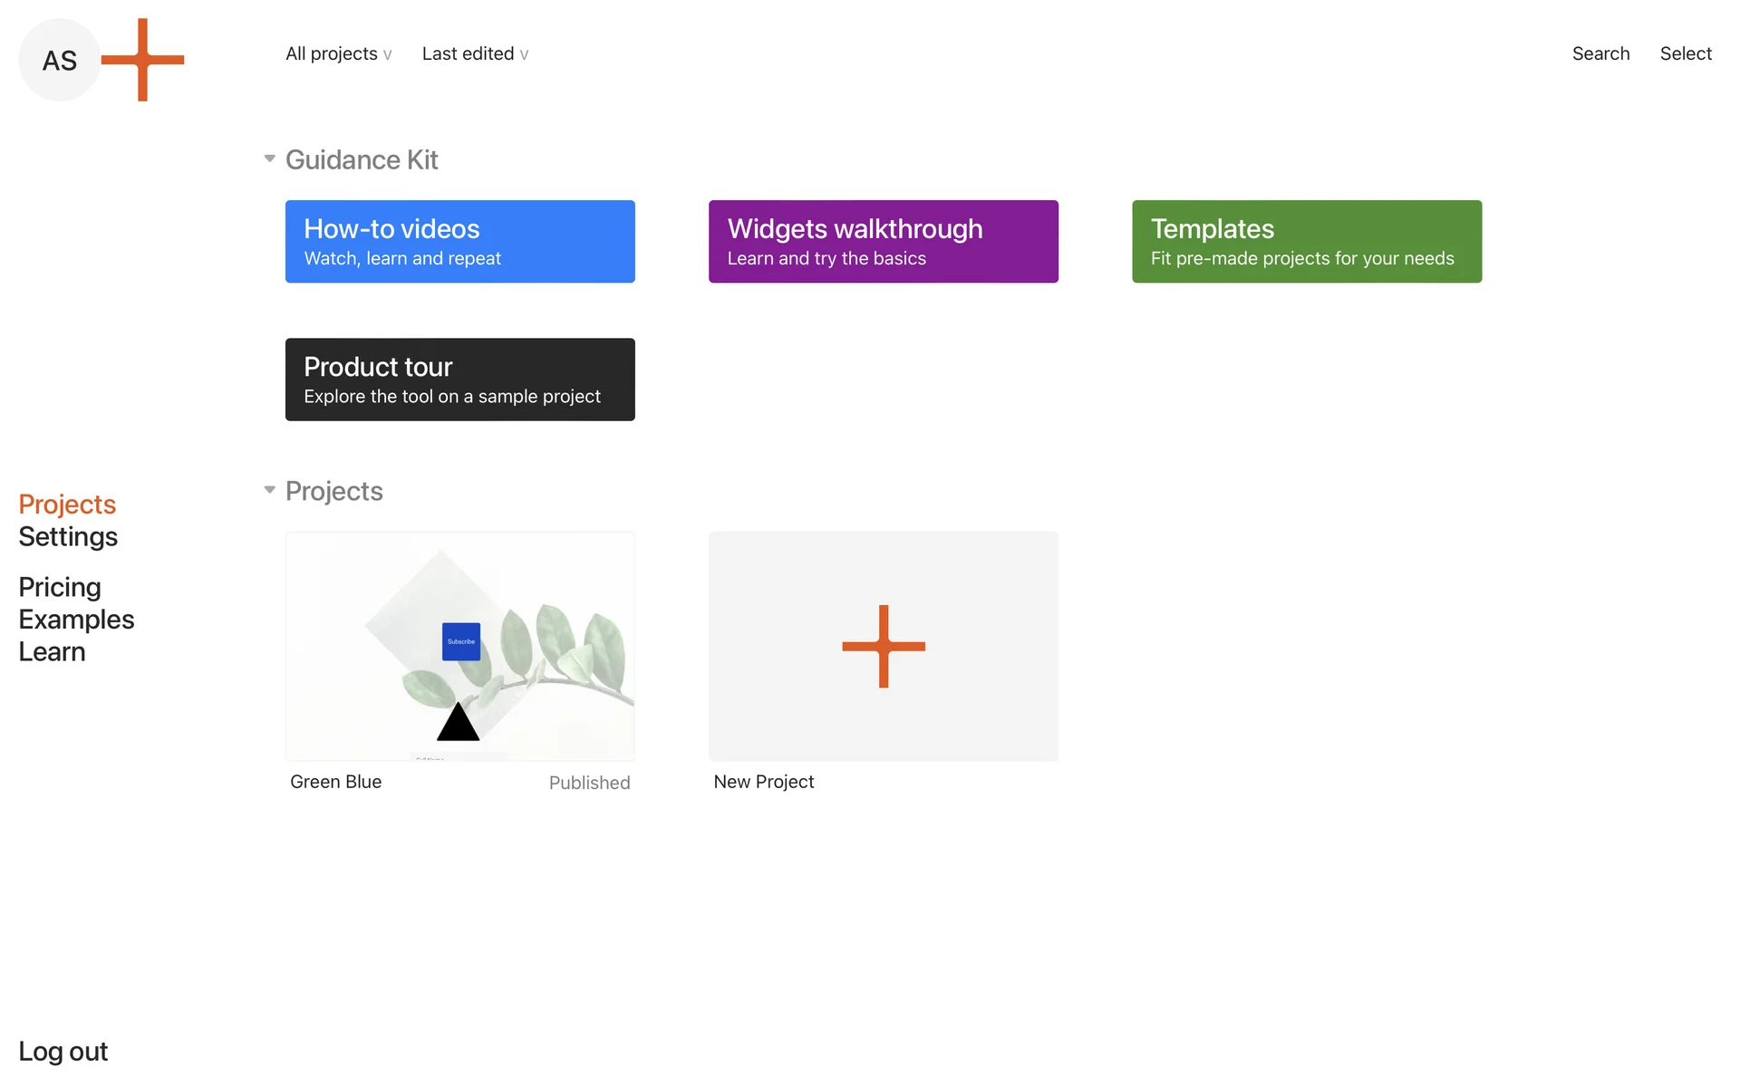
Task: Open the green Templates card
Action: [x=1306, y=241]
